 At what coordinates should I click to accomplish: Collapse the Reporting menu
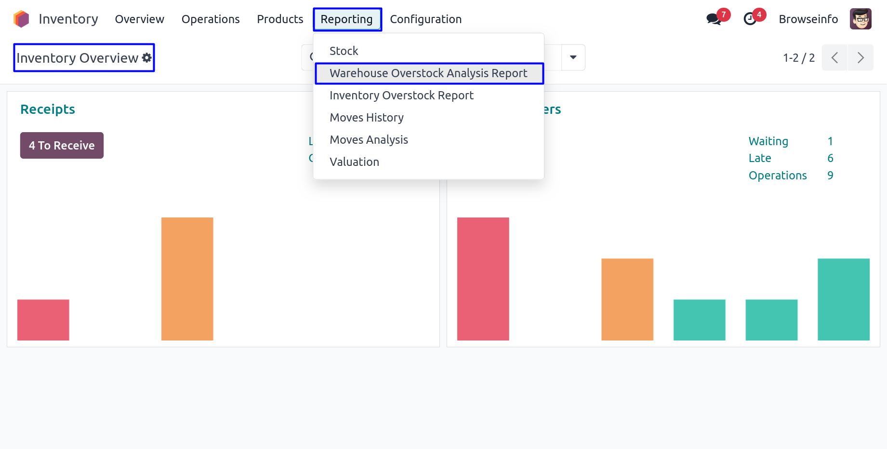347,19
